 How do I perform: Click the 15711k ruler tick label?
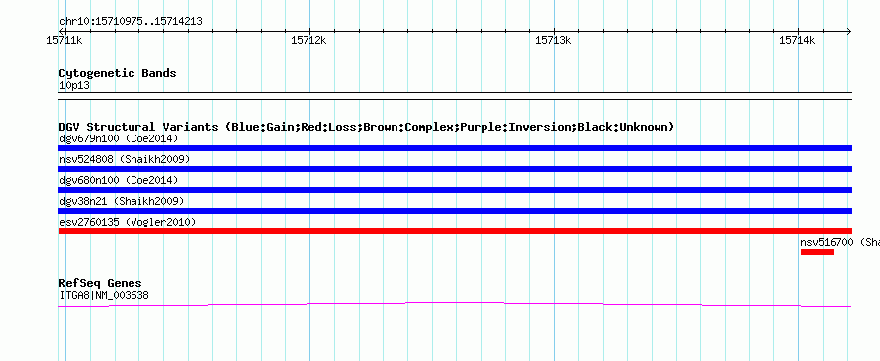pos(64,40)
